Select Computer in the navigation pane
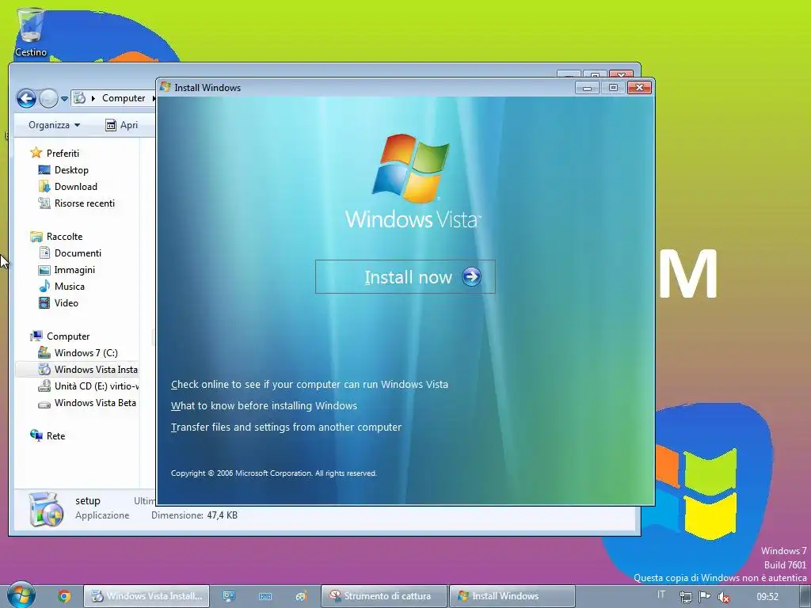Viewport: 811px width, 608px height. 68,336
